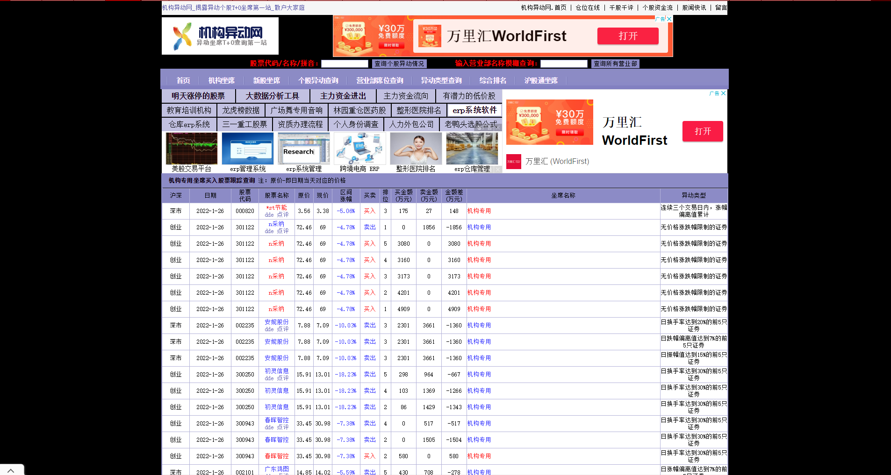Click the 广东鸿图 stock name link
The height and width of the screenshot is (475, 891).
point(277,469)
